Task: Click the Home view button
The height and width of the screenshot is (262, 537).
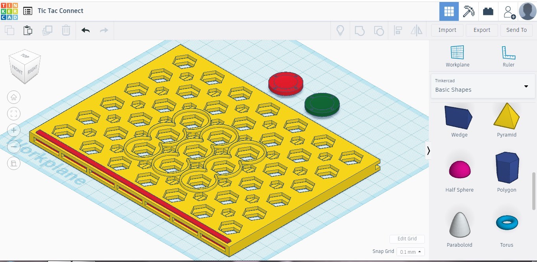Action: click(14, 97)
